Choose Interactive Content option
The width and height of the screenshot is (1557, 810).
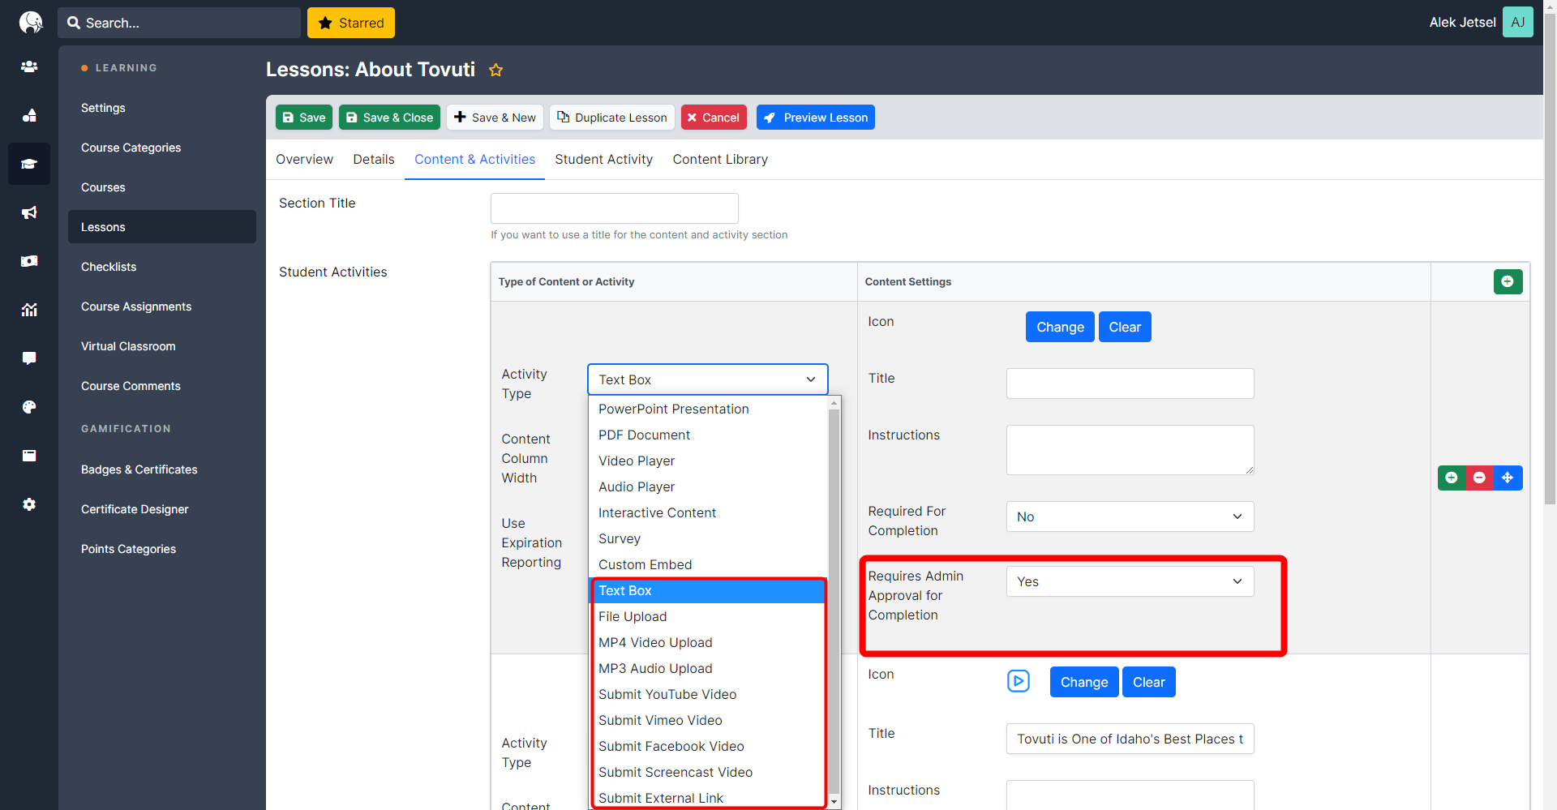coord(708,512)
